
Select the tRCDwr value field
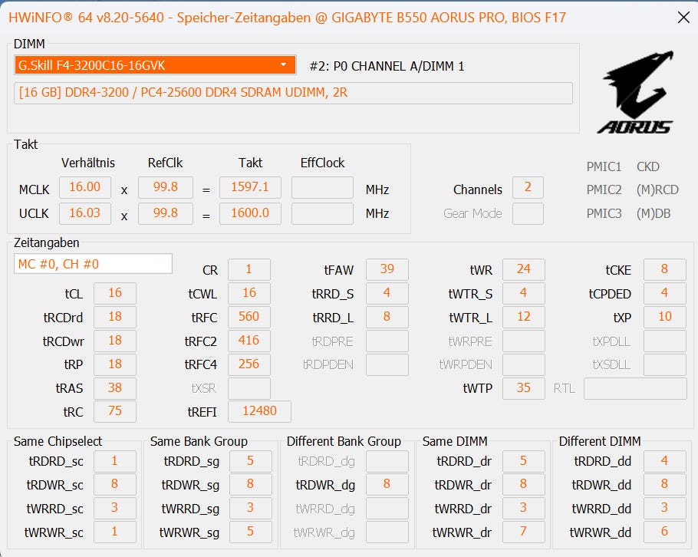[115, 341]
